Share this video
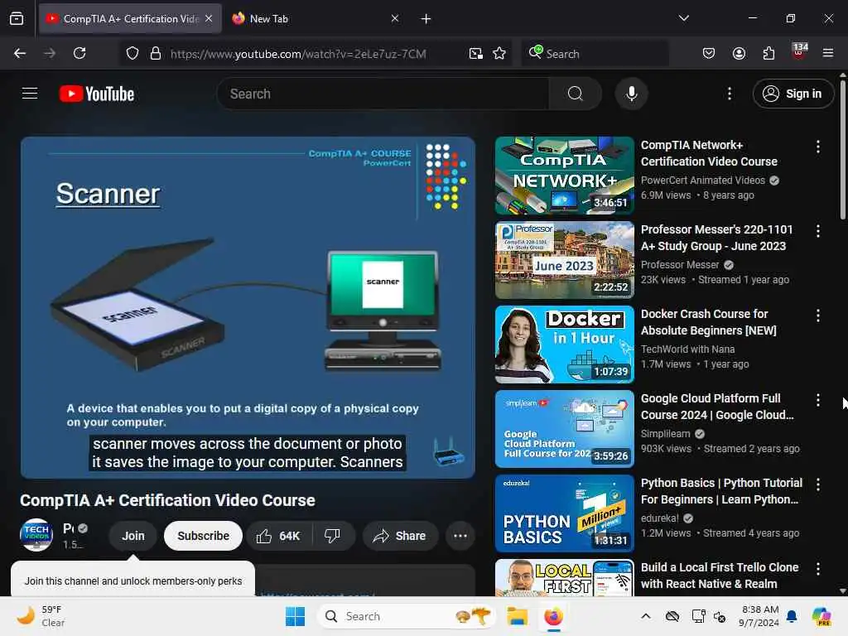 pyautogui.click(x=400, y=536)
